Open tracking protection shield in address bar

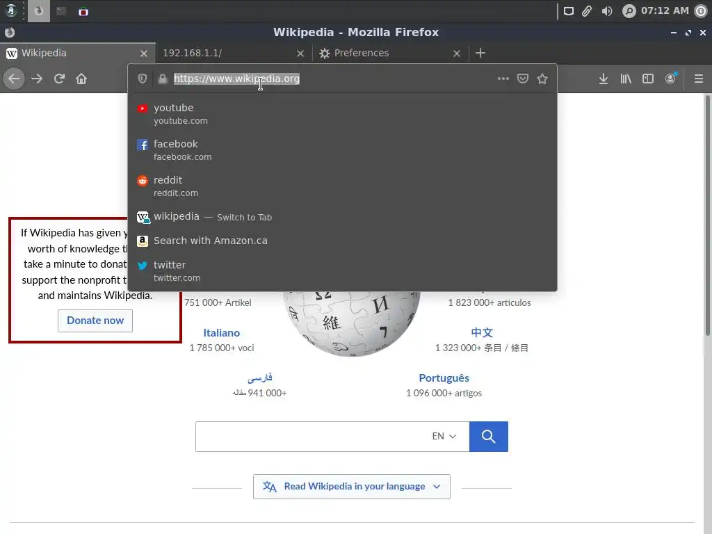[x=143, y=79]
